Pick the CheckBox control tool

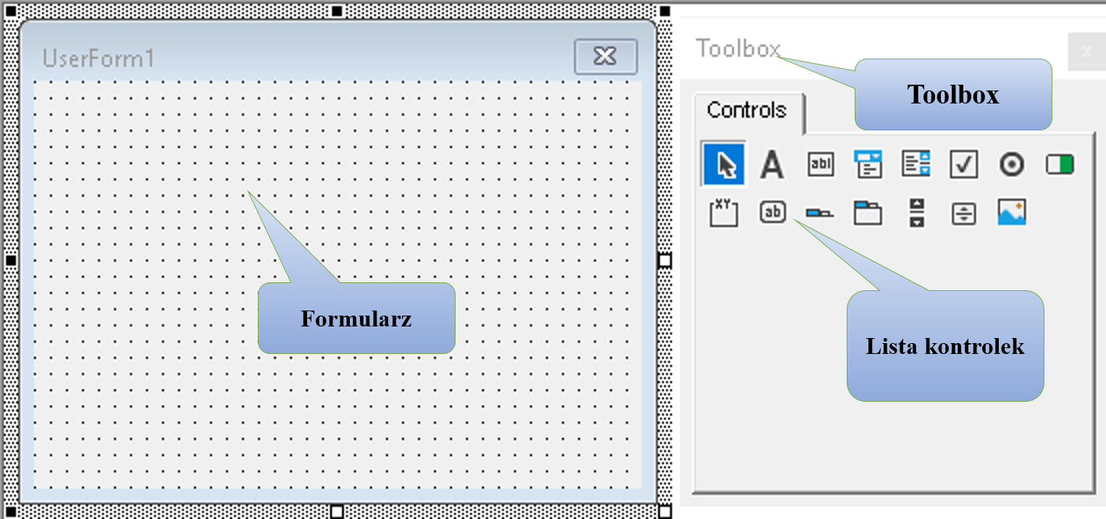click(963, 165)
